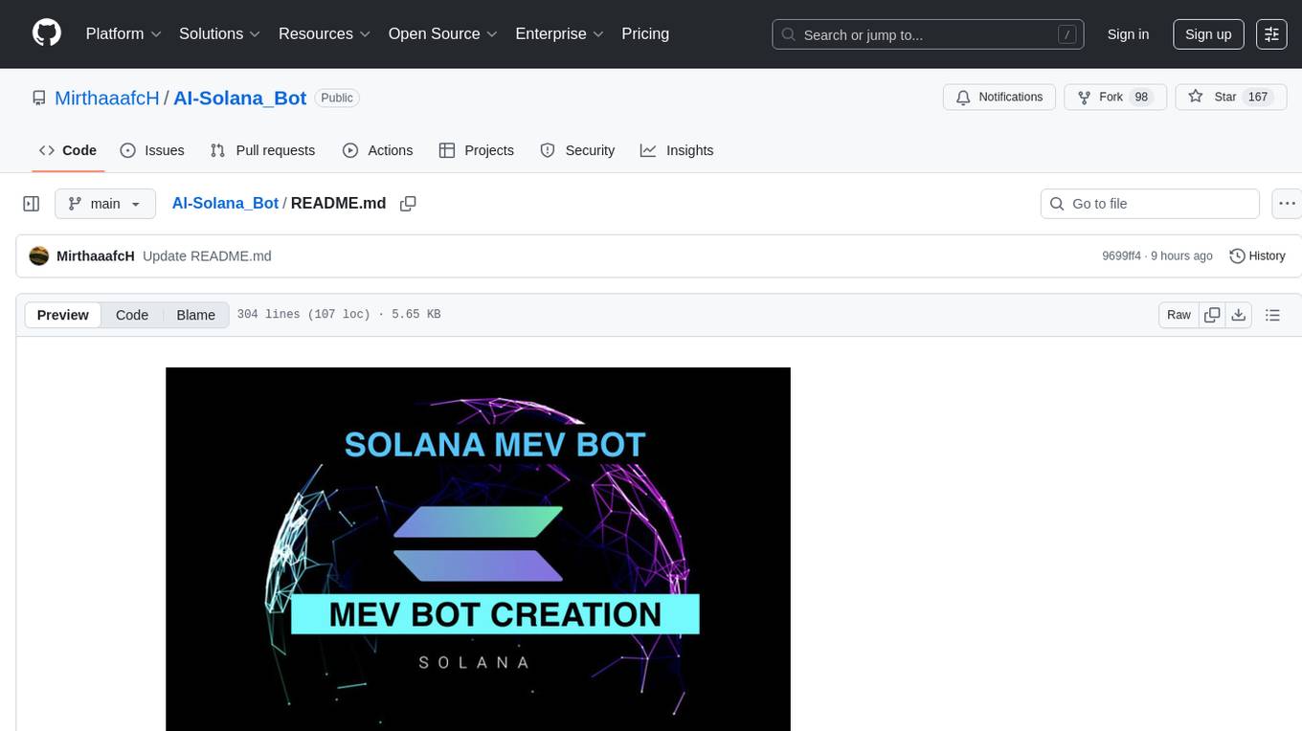Screen dimensions: 1302x731
Task: Switch to Blame view
Action: 195,315
